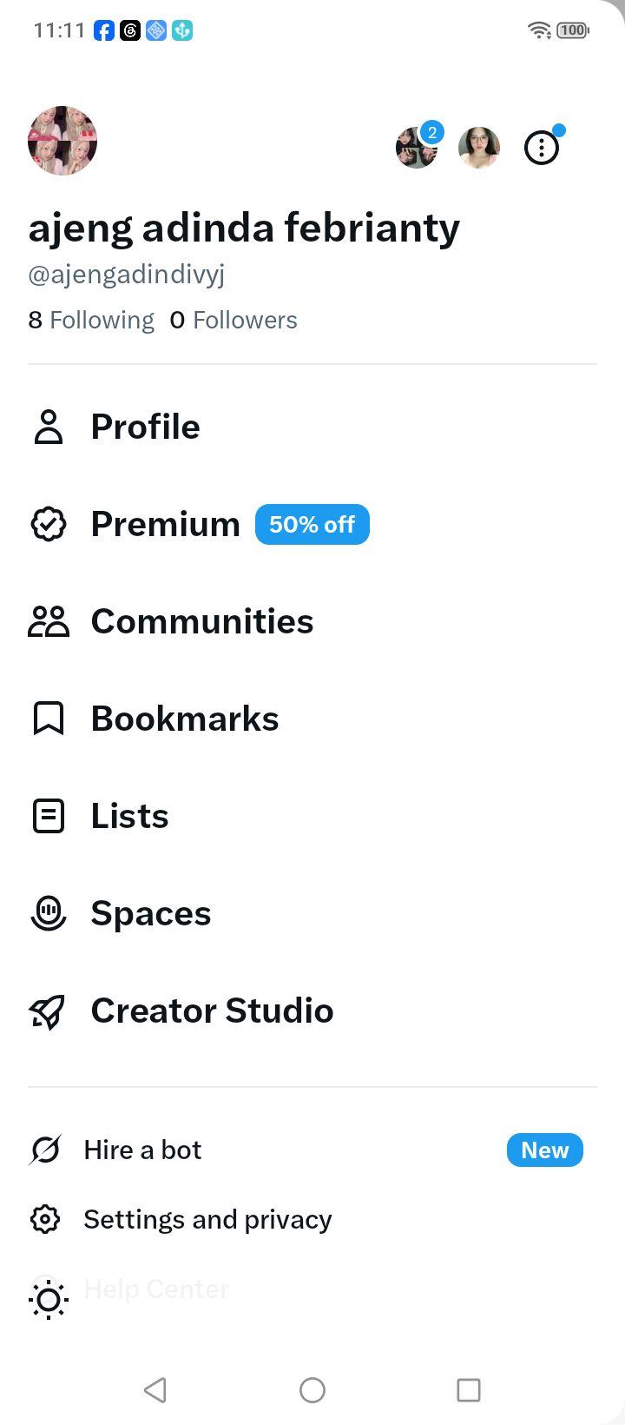Tap the Hire a bot Grok icon
The image size is (625, 1425).
tap(45, 1150)
